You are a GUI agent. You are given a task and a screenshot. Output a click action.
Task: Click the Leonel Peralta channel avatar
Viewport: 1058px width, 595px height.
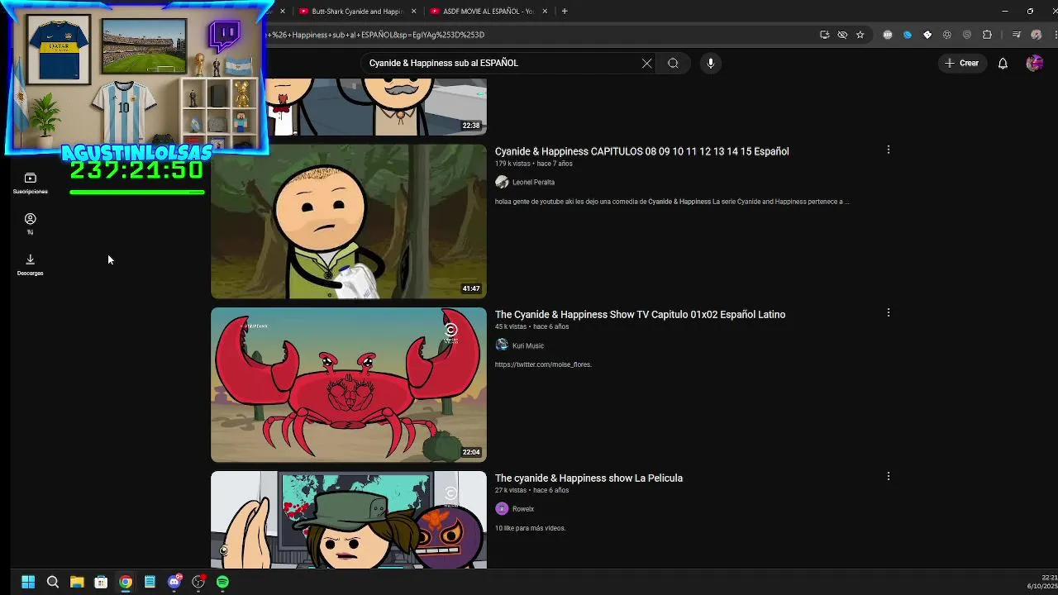502,182
